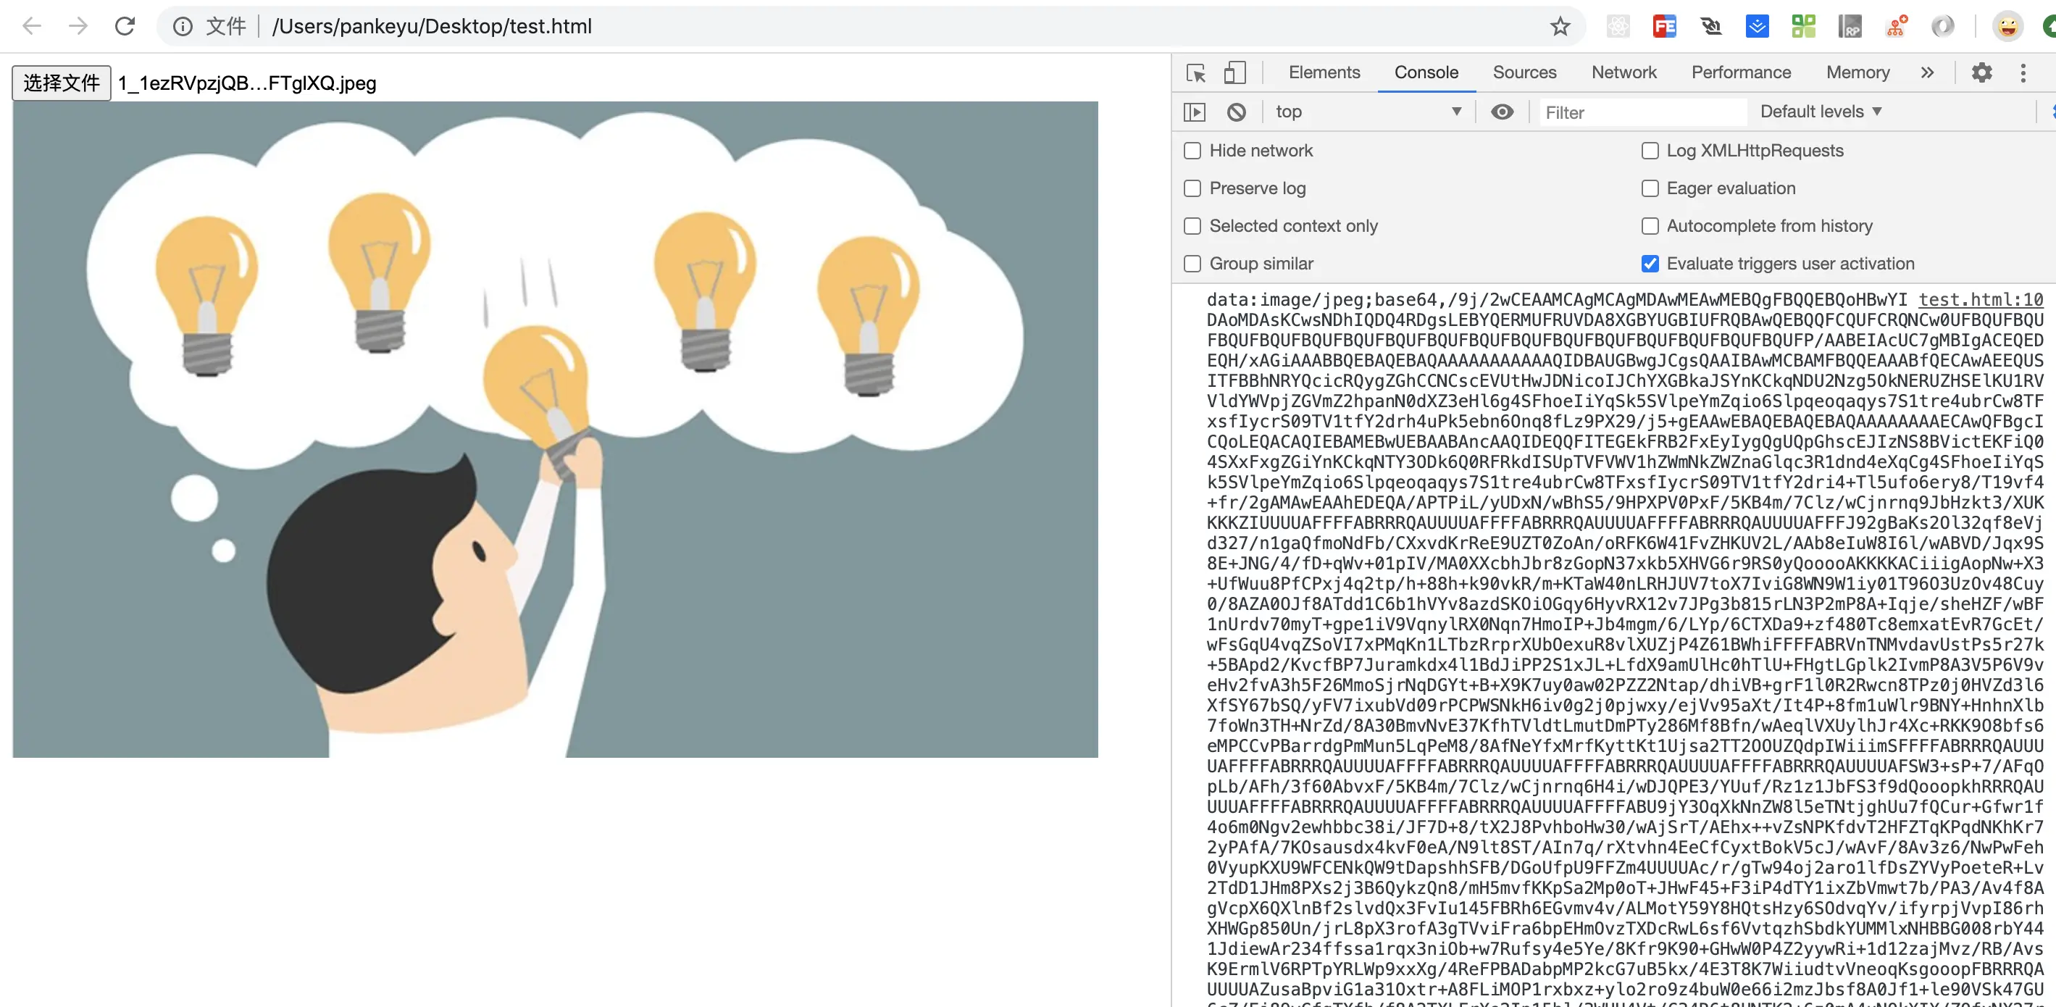2056x1007 pixels.
Task: Click the 选择文件 file chooser button
Action: (62, 83)
